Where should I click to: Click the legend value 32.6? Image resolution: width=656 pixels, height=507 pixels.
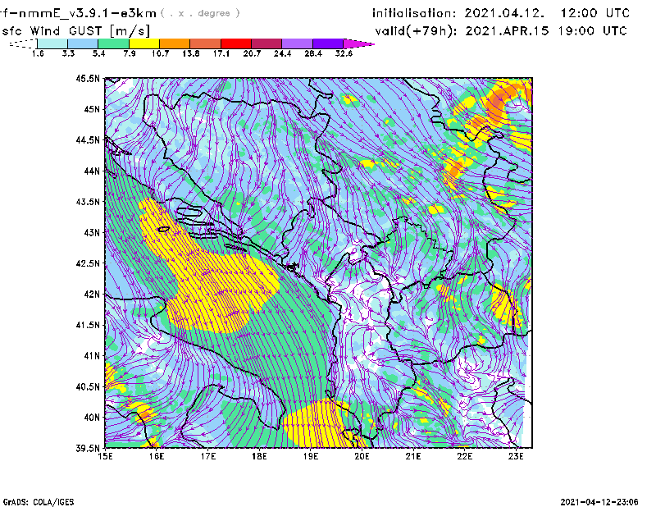click(344, 53)
